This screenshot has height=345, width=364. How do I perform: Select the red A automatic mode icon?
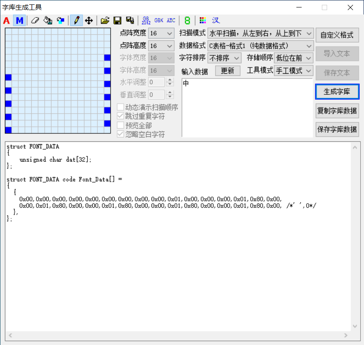click(x=7, y=21)
